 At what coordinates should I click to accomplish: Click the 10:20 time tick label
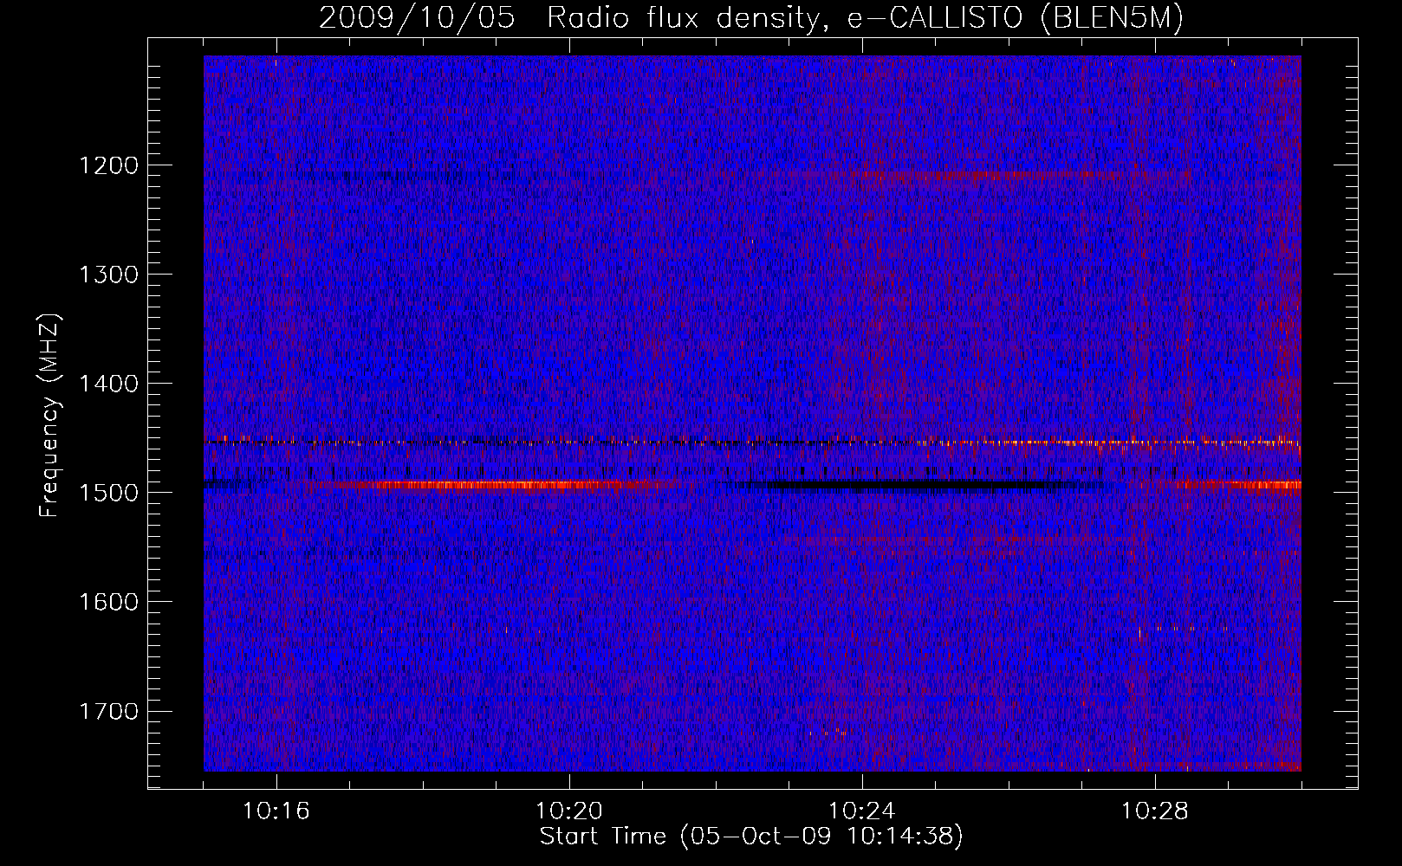click(569, 811)
